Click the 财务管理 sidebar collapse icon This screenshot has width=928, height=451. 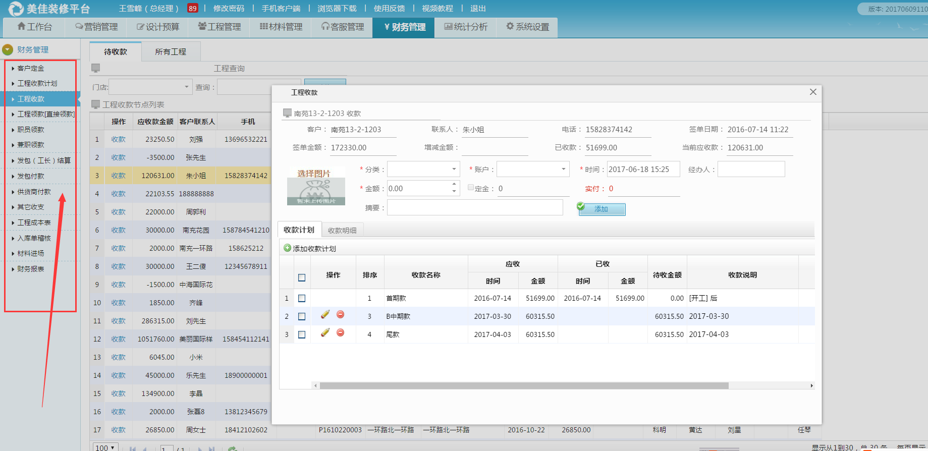coord(8,50)
